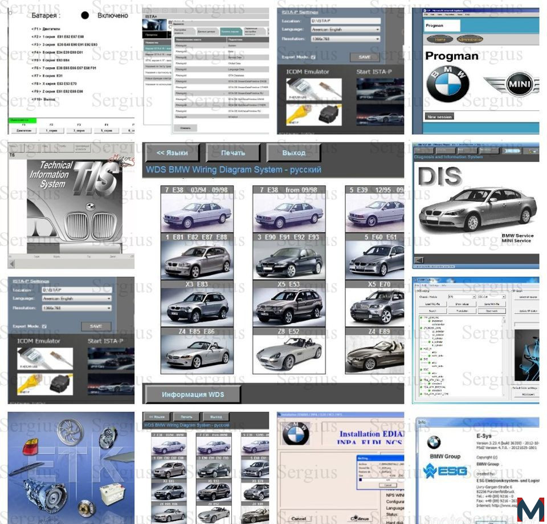The width and height of the screenshot is (547, 524).
Task: Select the 7 E38 from 09/98 car thumbnail in large WDS
Action: click(x=289, y=209)
